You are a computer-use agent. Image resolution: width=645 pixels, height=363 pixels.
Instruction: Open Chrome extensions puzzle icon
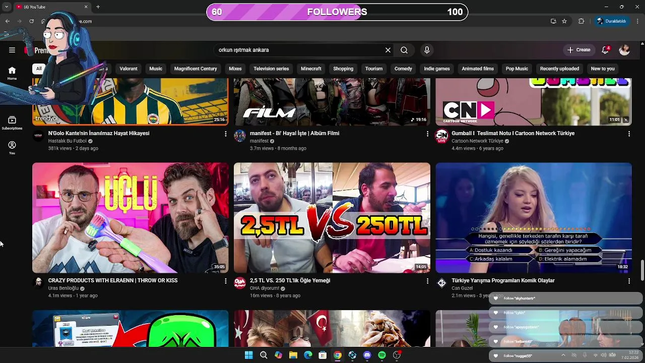pos(581,21)
